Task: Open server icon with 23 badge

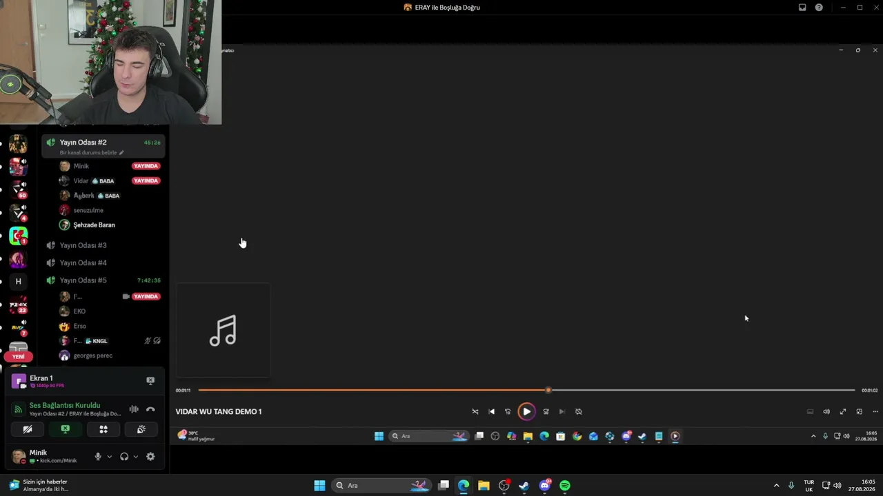Action: tap(18, 304)
